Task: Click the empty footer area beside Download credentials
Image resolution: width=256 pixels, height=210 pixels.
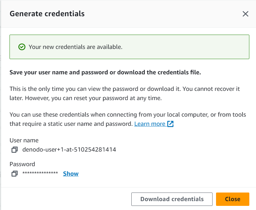Action: (65, 199)
